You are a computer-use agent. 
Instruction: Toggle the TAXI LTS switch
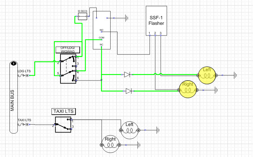click(63, 124)
